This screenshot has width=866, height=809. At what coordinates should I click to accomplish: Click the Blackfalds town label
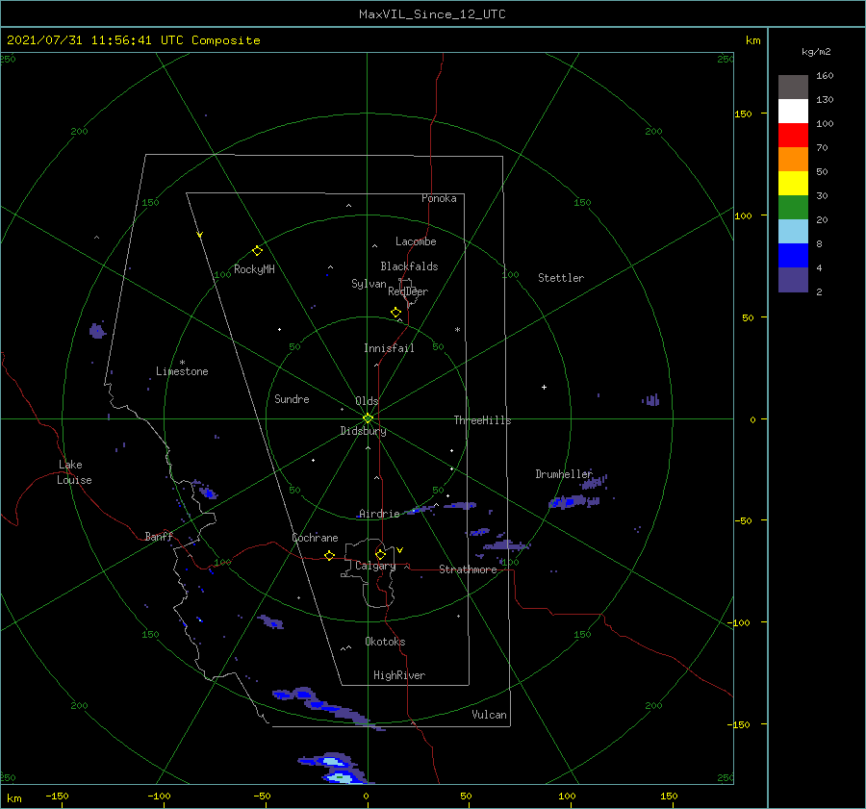(x=409, y=266)
